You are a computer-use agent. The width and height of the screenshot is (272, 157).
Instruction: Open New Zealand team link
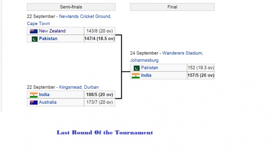(52, 31)
